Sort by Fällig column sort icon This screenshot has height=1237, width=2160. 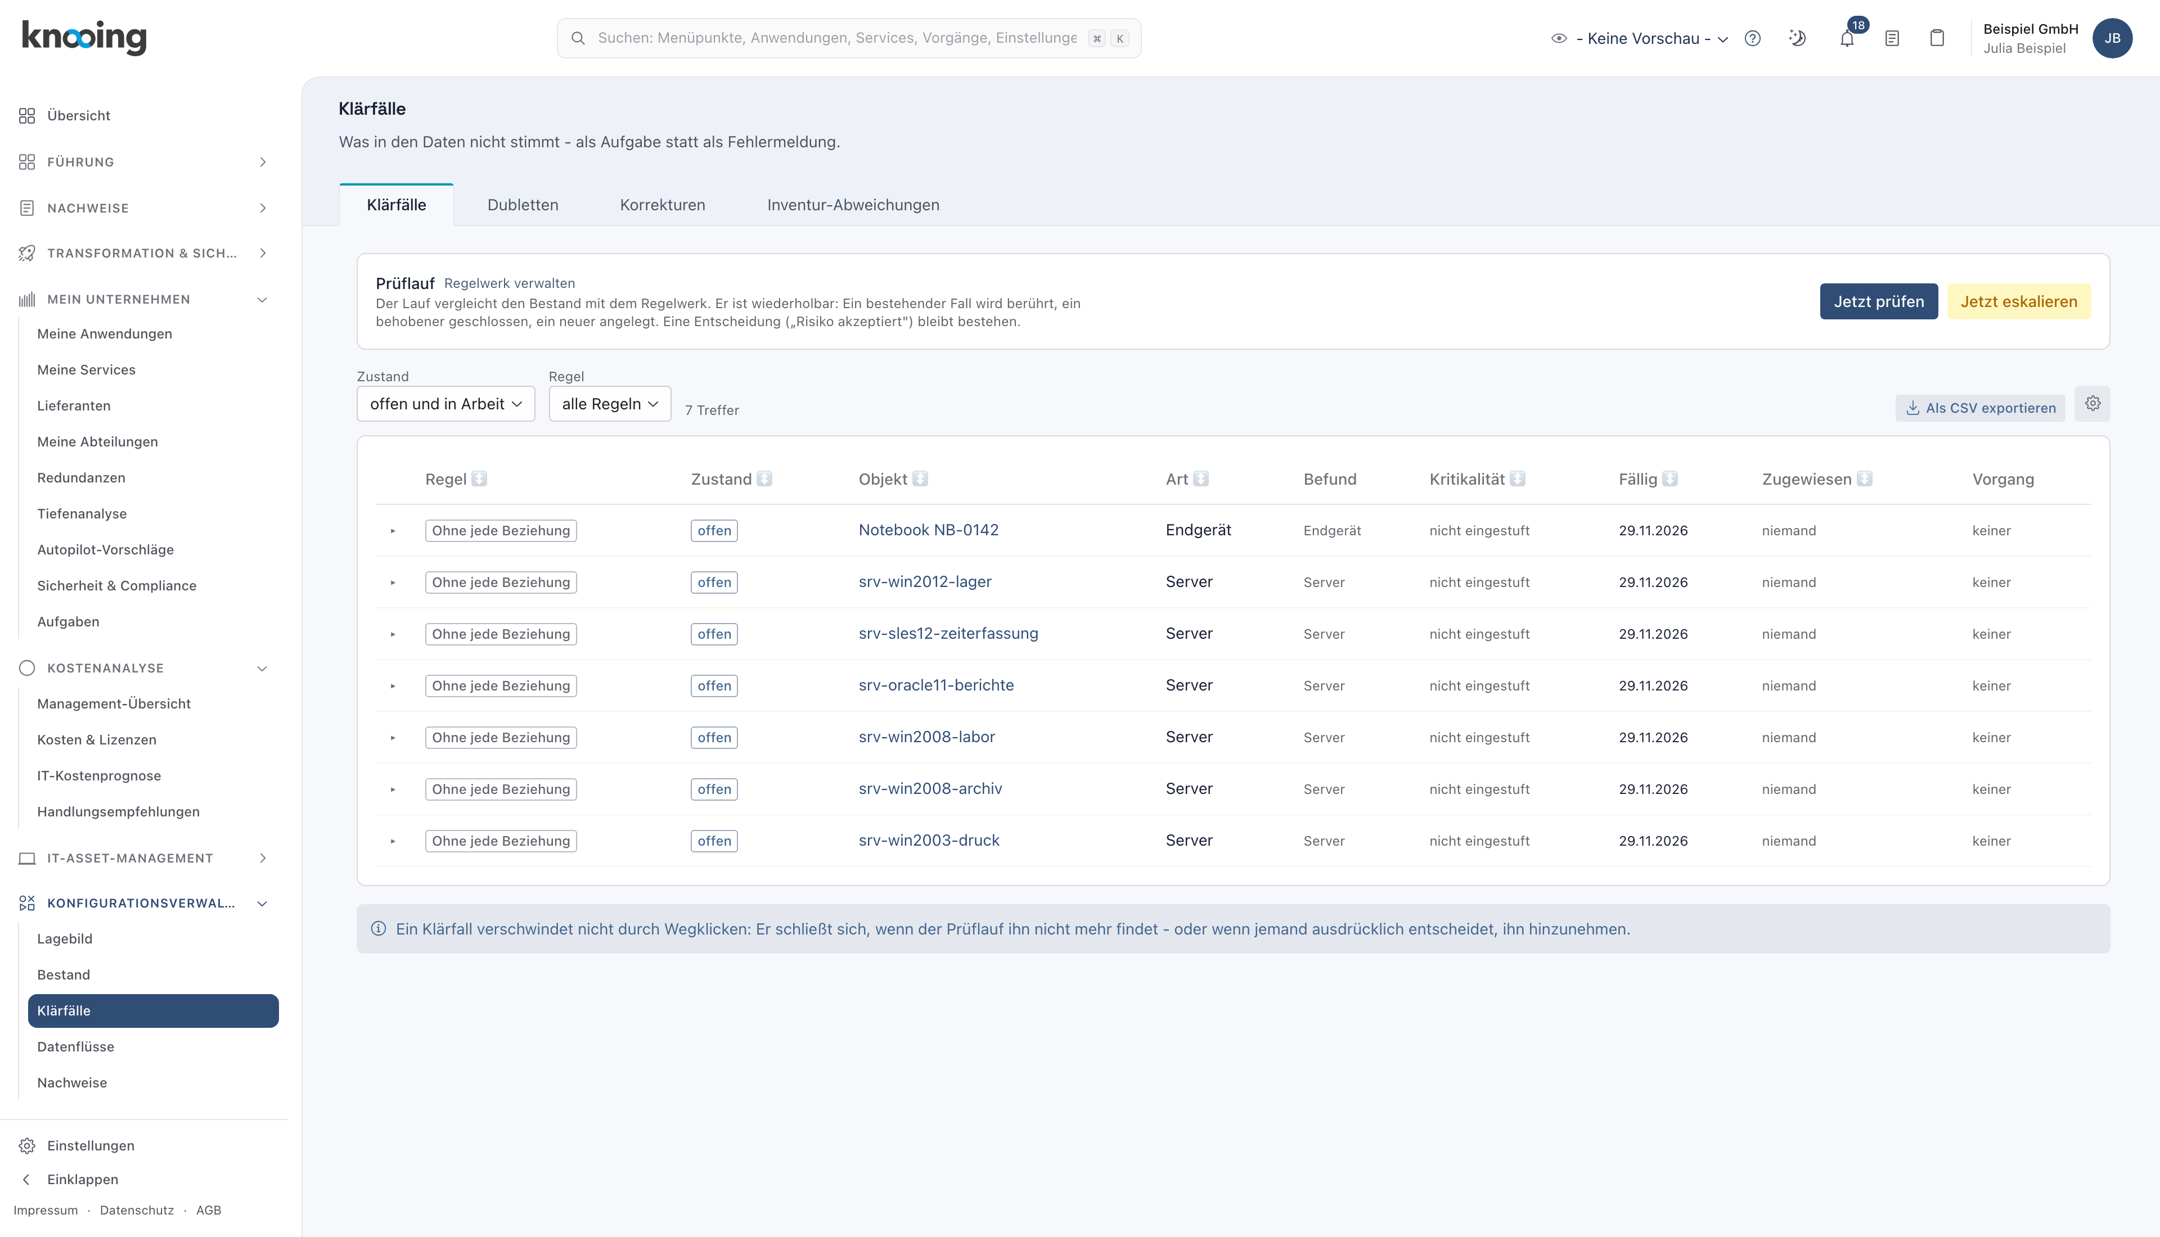(1671, 479)
